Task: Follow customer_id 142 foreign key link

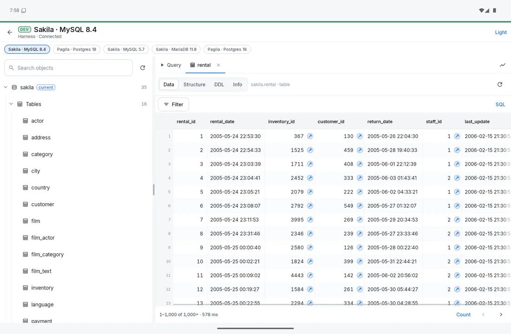Action: (x=360, y=276)
